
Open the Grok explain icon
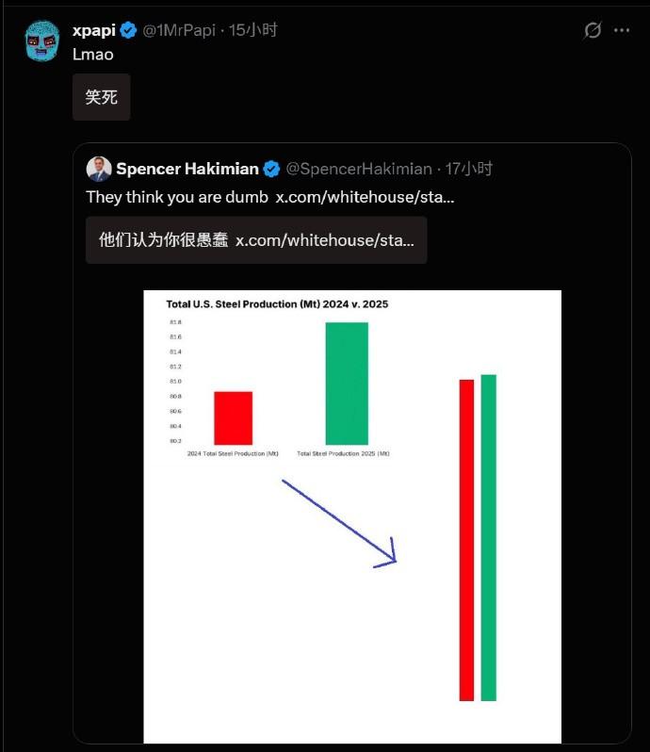click(x=593, y=30)
